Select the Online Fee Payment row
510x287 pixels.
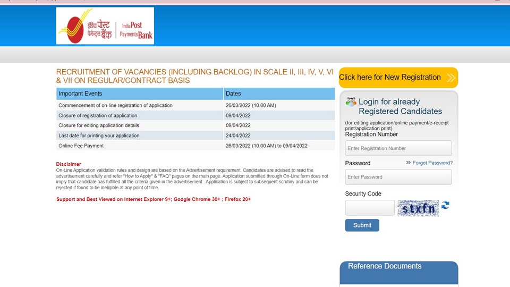(195, 146)
